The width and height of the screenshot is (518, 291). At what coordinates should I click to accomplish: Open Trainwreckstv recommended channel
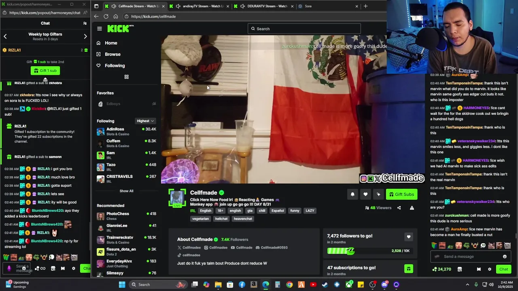coord(126,240)
